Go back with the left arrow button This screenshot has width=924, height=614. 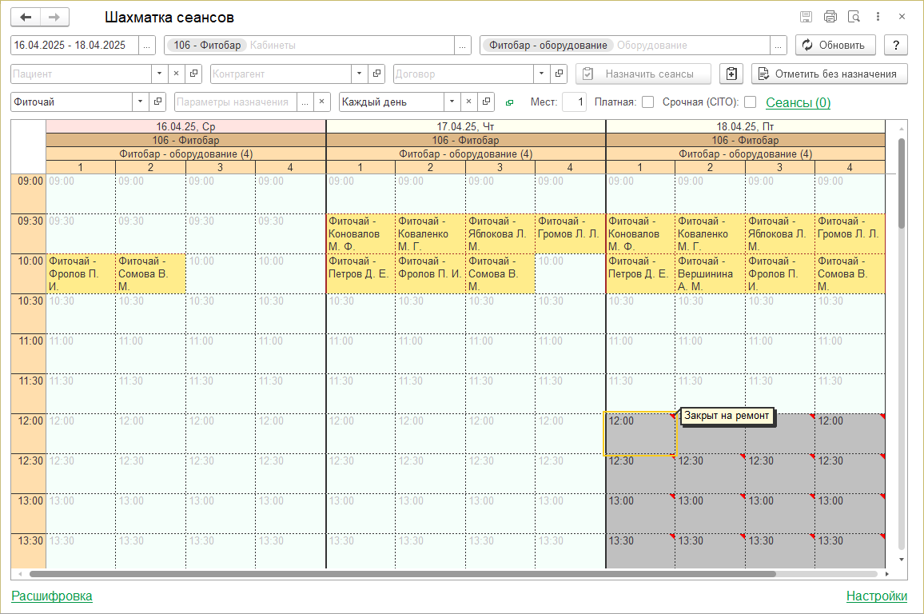[26, 17]
